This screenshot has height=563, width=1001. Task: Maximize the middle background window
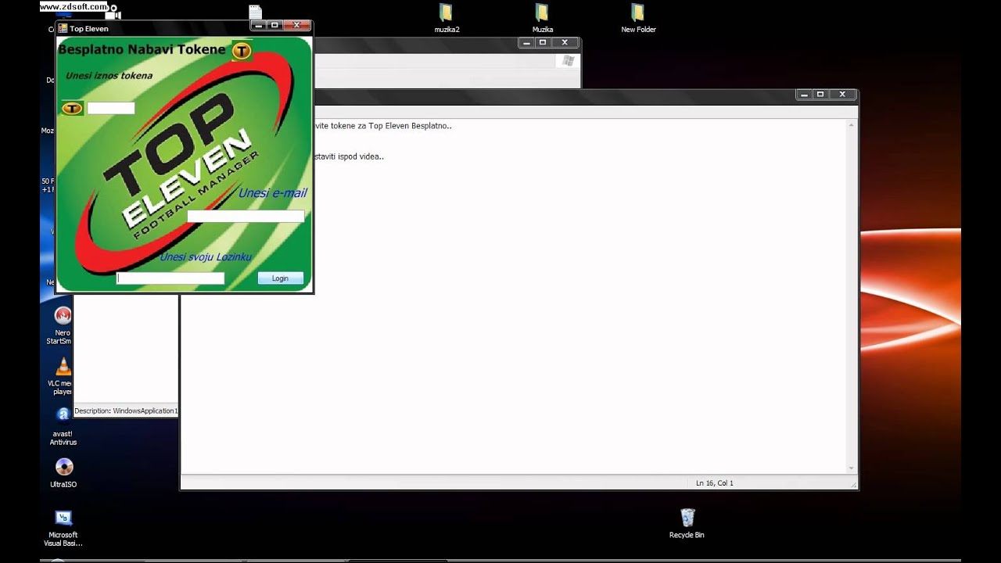pyautogui.click(x=543, y=42)
